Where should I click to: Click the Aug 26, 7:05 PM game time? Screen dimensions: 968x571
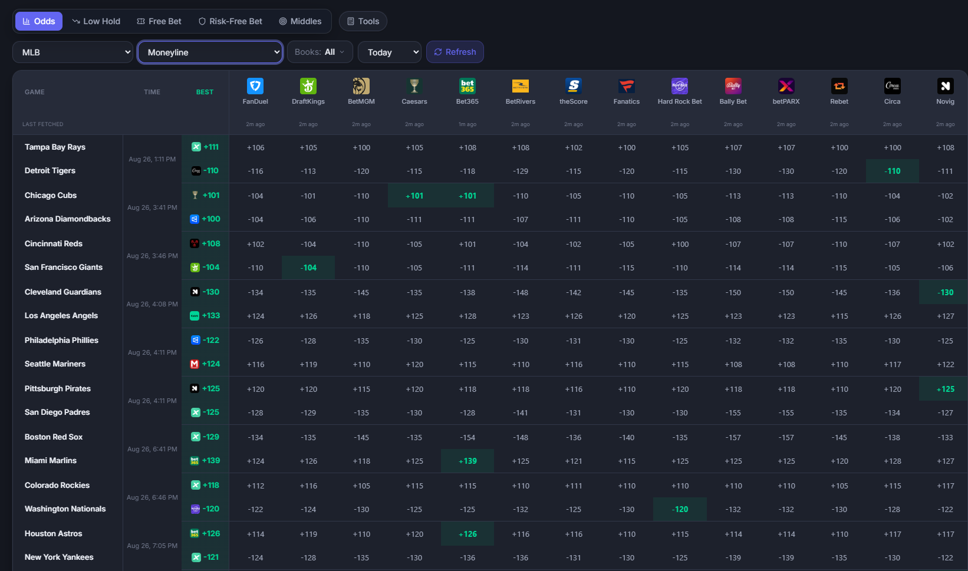(152, 546)
